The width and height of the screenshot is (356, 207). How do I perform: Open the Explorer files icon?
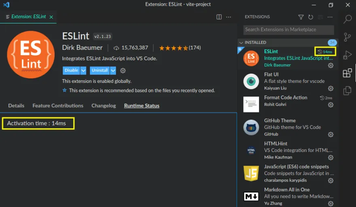348,91
